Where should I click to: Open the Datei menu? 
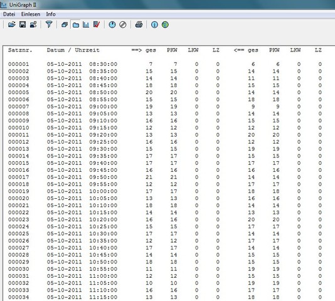9,14
